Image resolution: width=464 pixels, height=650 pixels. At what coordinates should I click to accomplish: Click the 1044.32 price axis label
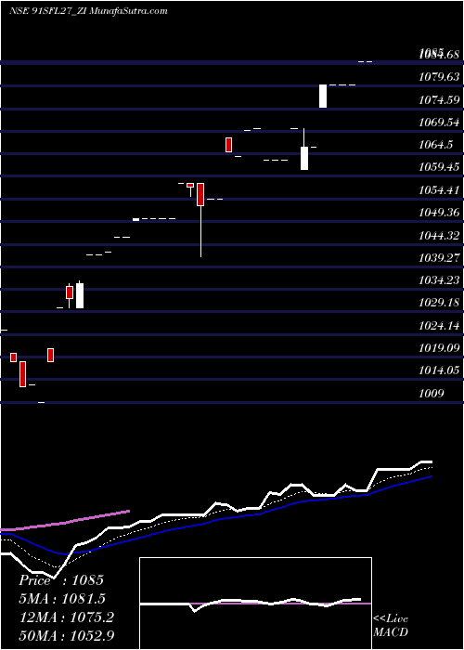click(x=439, y=236)
